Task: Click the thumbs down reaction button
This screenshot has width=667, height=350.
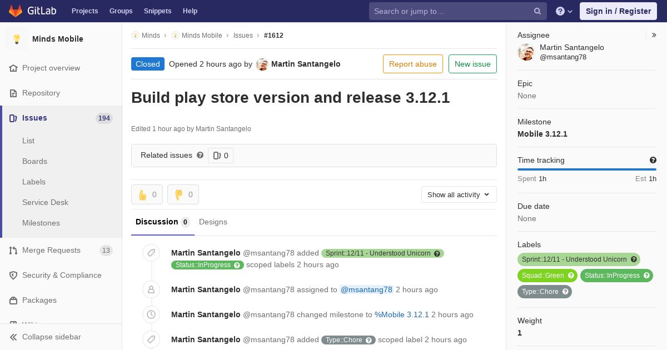Action: 183,194
